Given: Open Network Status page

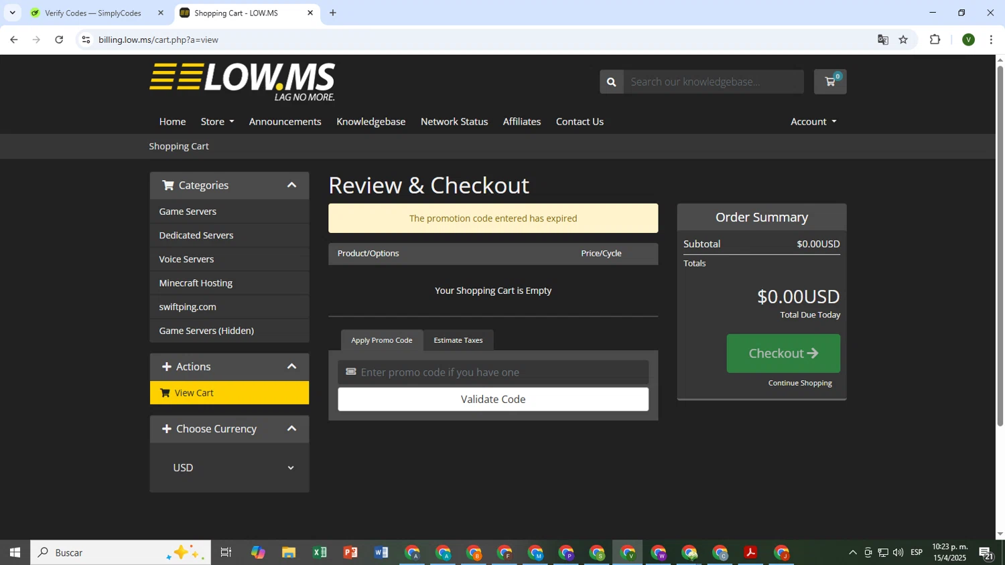Looking at the screenshot, I should [454, 121].
